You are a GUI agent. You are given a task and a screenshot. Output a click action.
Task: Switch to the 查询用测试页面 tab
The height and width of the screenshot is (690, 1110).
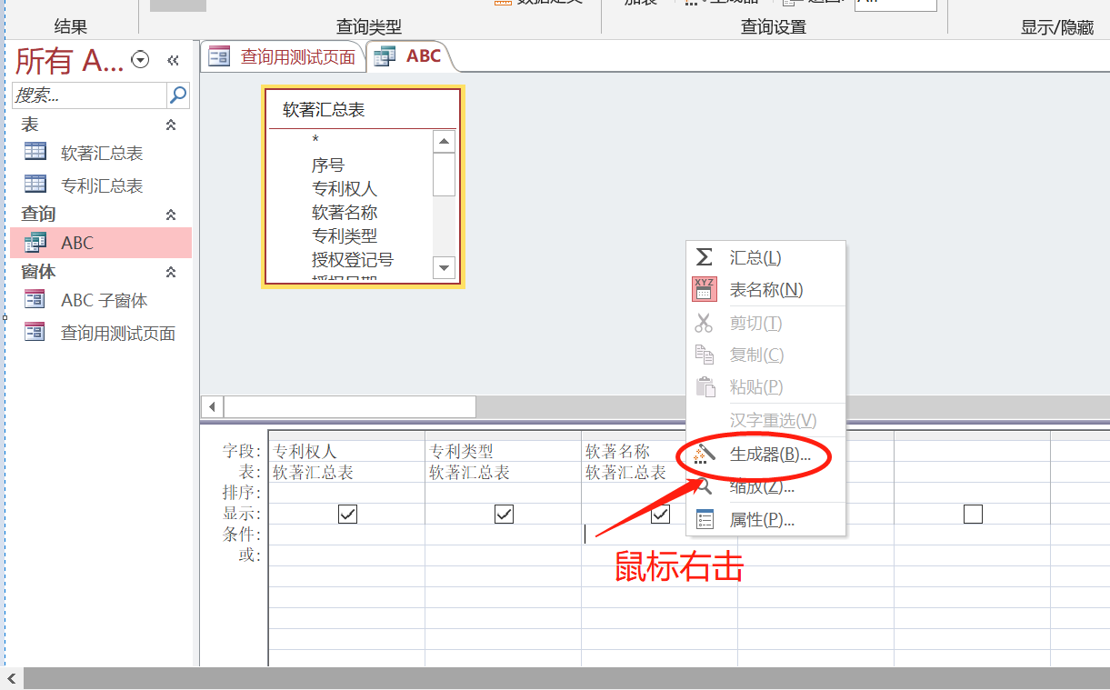coord(283,56)
